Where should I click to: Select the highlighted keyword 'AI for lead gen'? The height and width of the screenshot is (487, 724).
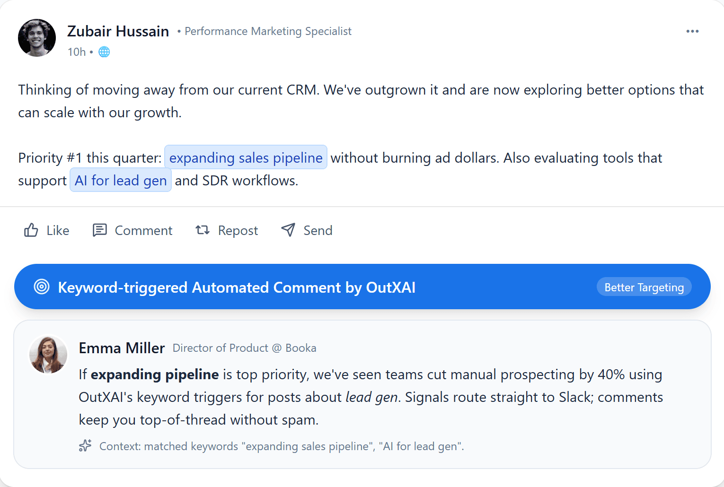point(120,180)
